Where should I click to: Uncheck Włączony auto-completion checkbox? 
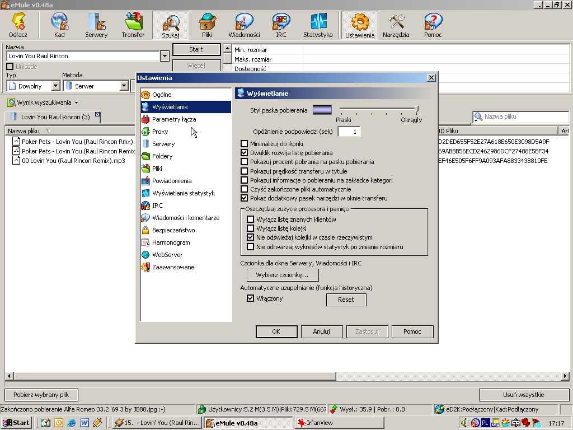tap(250, 298)
